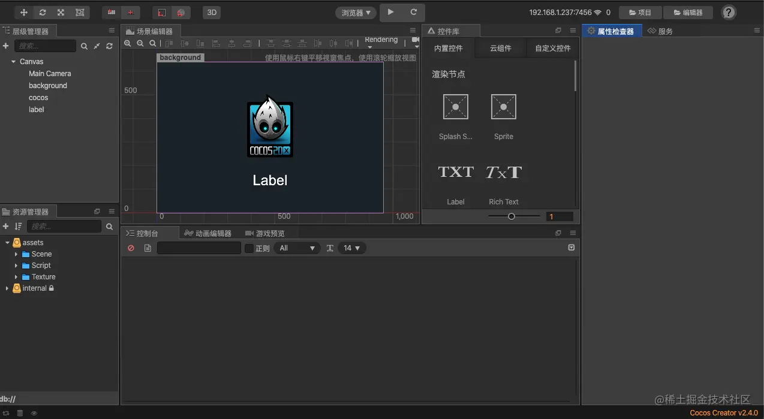
Task: Collapse all nodes in hierarchy panel
Action: click(x=97, y=46)
